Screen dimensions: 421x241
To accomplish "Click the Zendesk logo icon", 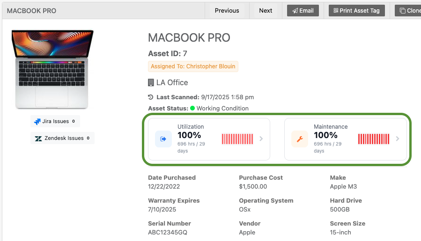I will coord(38,139).
